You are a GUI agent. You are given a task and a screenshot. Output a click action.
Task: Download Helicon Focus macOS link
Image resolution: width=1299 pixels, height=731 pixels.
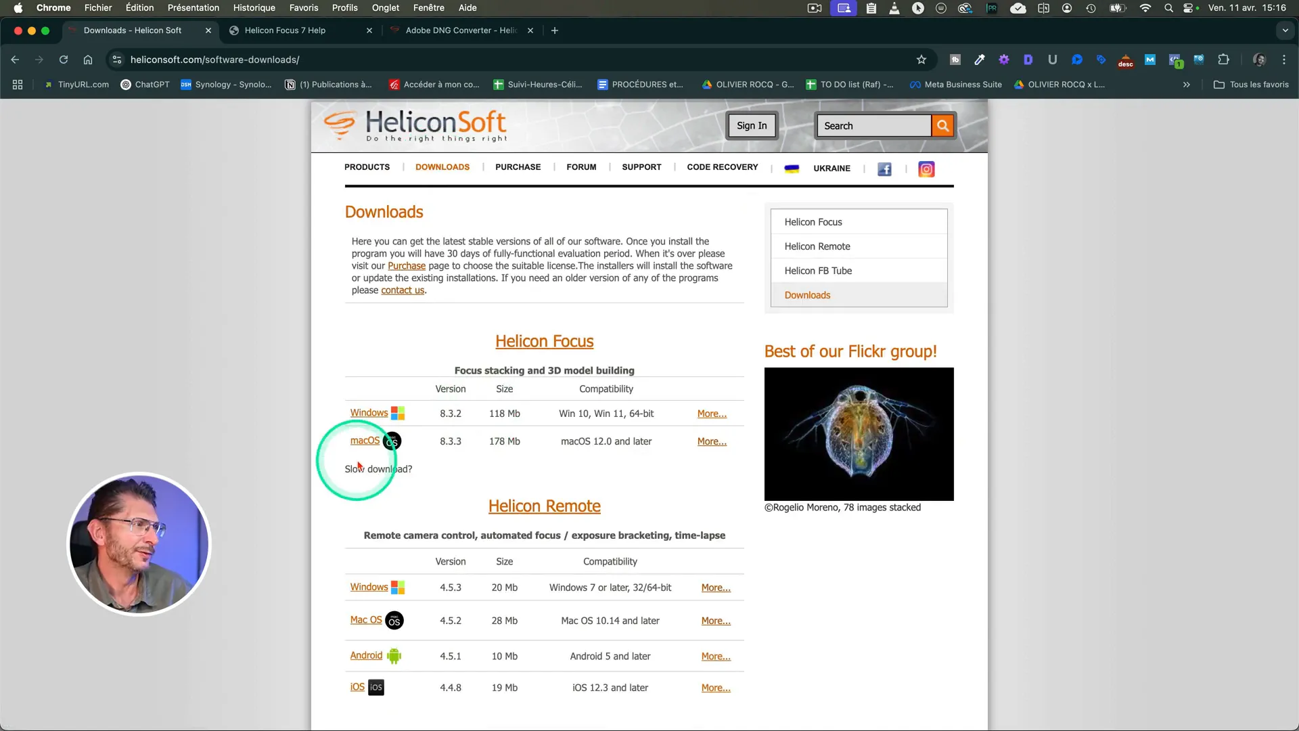(365, 441)
